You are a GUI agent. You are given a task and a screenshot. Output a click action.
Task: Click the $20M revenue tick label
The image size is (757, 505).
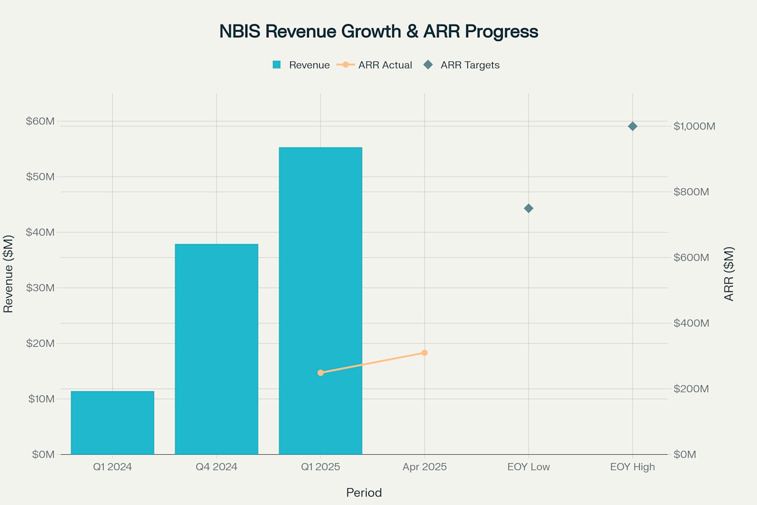[40, 343]
